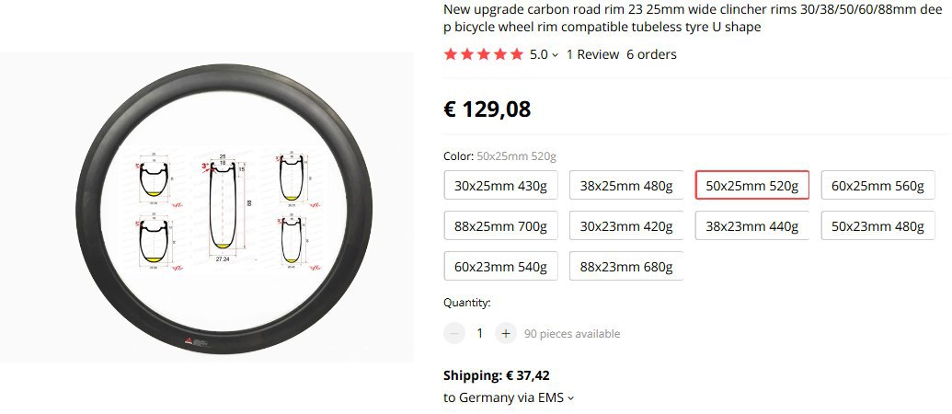Open the shipping method dropdown to Germany via EMS
The width and height of the screenshot is (952, 414).
[x=508, y=398]
